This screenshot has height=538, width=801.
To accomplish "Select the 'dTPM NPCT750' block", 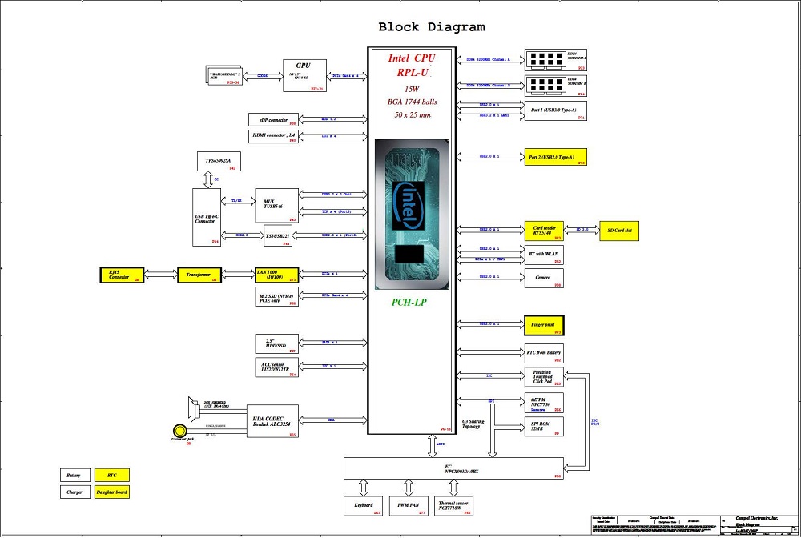I will [544, 402].
